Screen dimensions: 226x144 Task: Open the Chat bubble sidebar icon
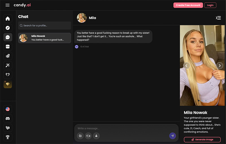point(8,37)
